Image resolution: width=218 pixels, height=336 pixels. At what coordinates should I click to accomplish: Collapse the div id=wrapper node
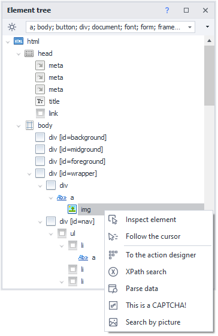point(29,174)
